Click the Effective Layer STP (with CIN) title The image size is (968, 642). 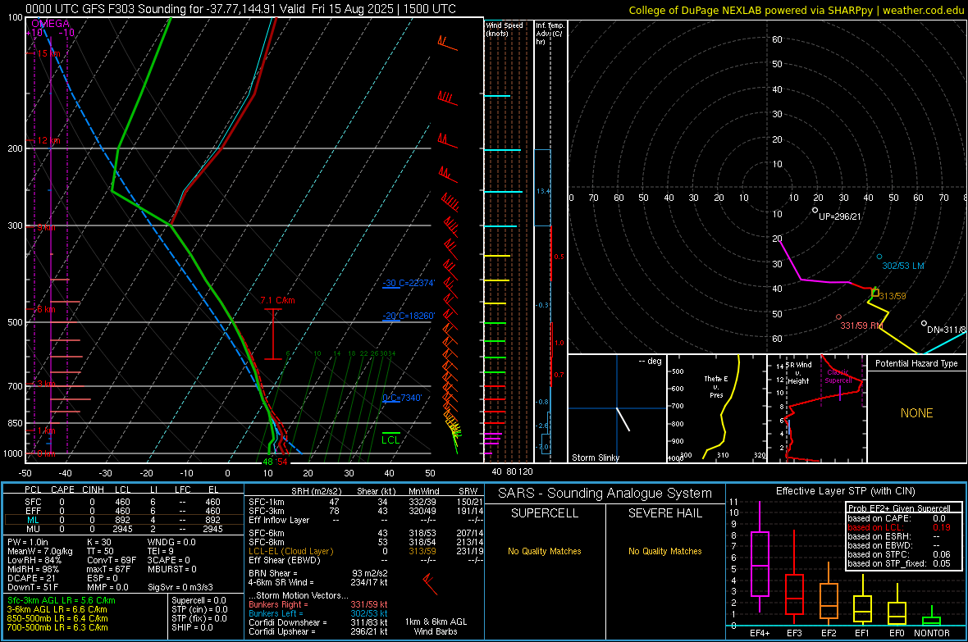point(845,491)
